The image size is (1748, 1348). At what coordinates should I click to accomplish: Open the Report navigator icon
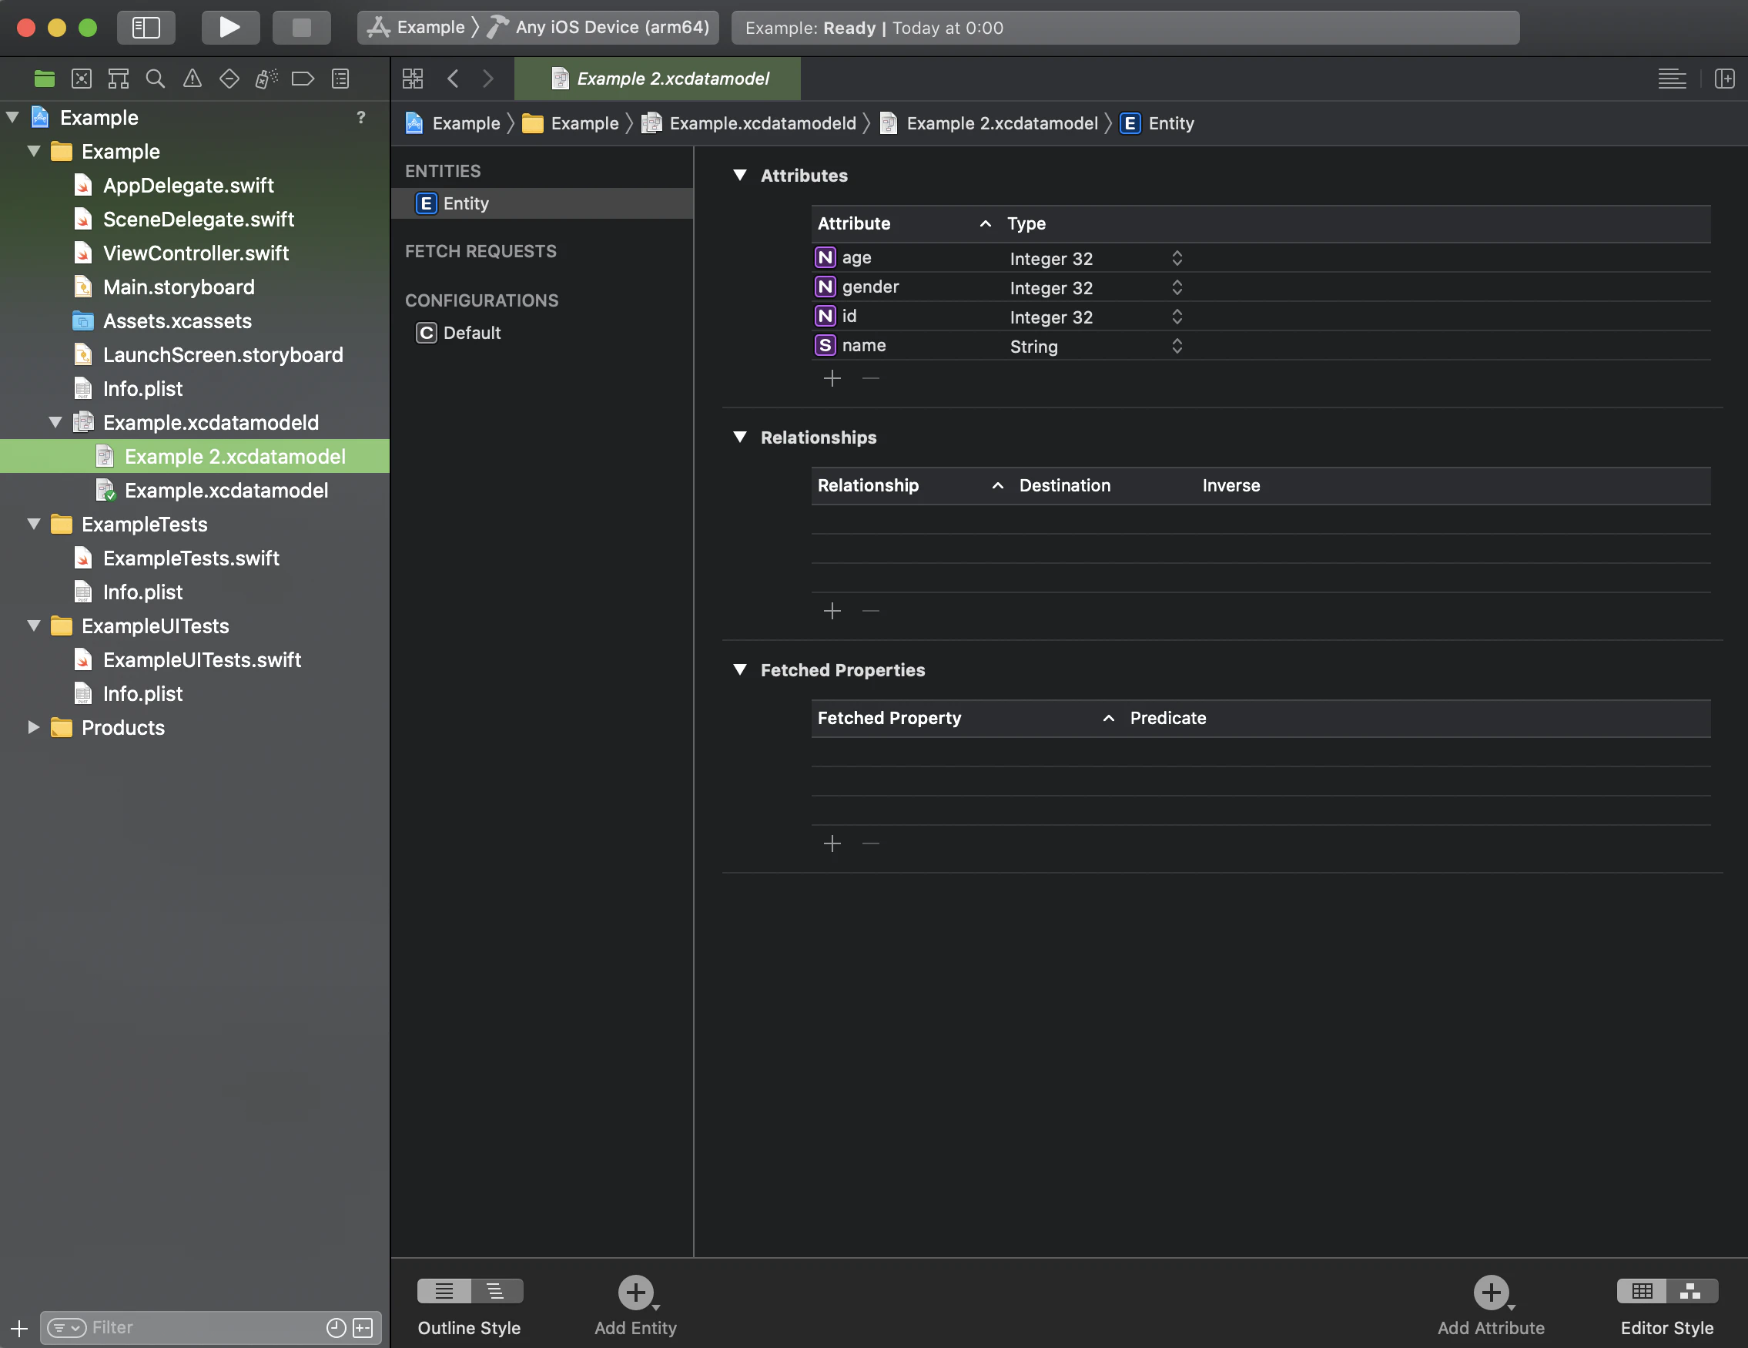click(x=340, y=79)
